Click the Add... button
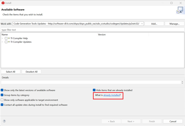The image size is (185, 126). tap(154, 24)
